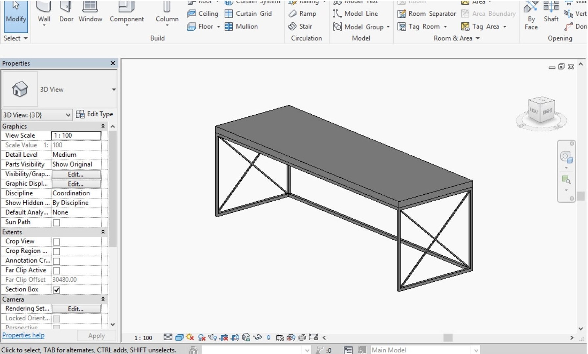Click the Parts Visibility value Show Original

click(76, 164)
